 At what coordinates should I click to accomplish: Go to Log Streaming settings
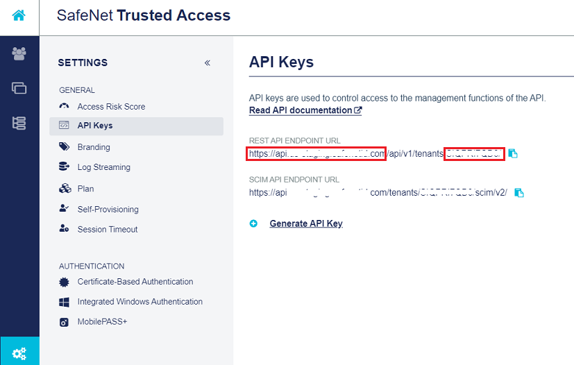[x=103, y=167]
